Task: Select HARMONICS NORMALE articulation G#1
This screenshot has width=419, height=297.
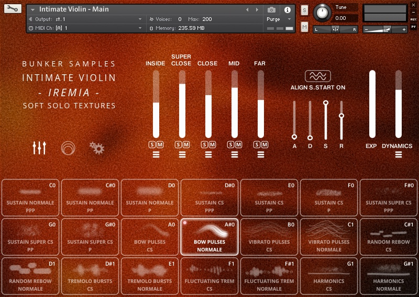Action: coord(388,276)
